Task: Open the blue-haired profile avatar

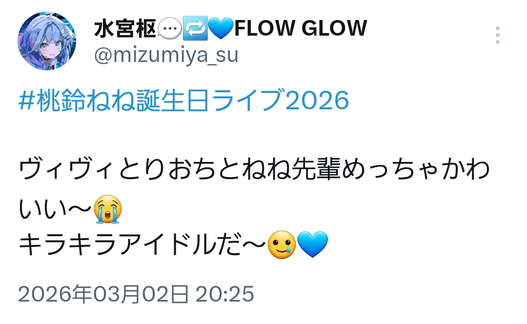Action: pos(47,40)
